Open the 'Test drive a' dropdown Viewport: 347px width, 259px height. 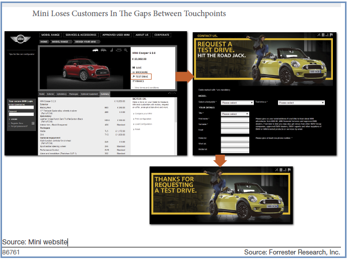[x=301, y=103]
